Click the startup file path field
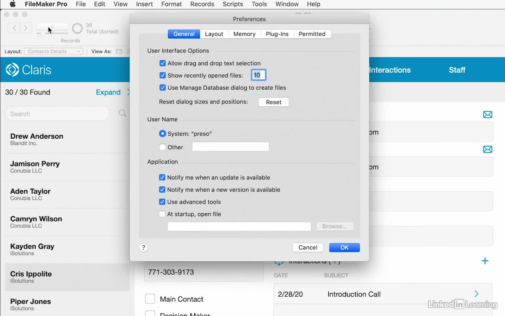The height and width of the screenshot is (316, 505). click(239, 226)
